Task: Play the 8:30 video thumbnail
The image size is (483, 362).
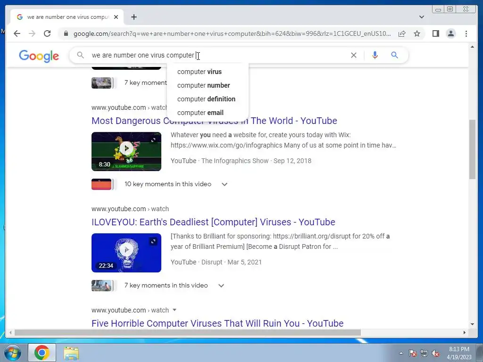Action: coord(126,151)
